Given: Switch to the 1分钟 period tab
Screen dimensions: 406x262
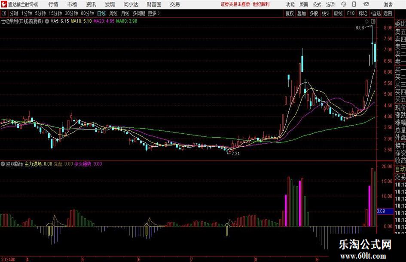Looking at the screenshot, I should click(27, 13).
